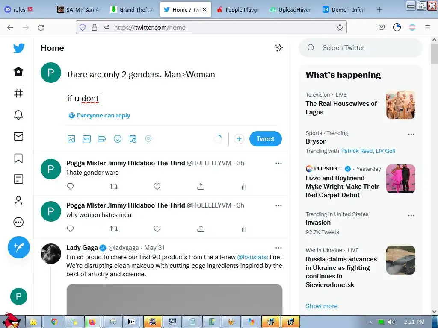Add a GIF to the tweet
Screen dimensions: 438x328
click(x=87, y=139)
